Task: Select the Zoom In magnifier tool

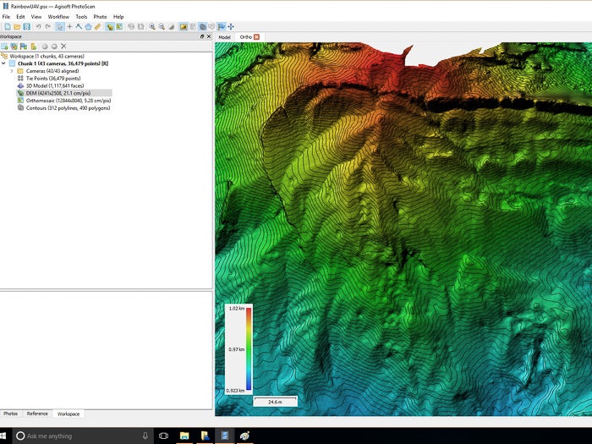Action: [152, 27]
